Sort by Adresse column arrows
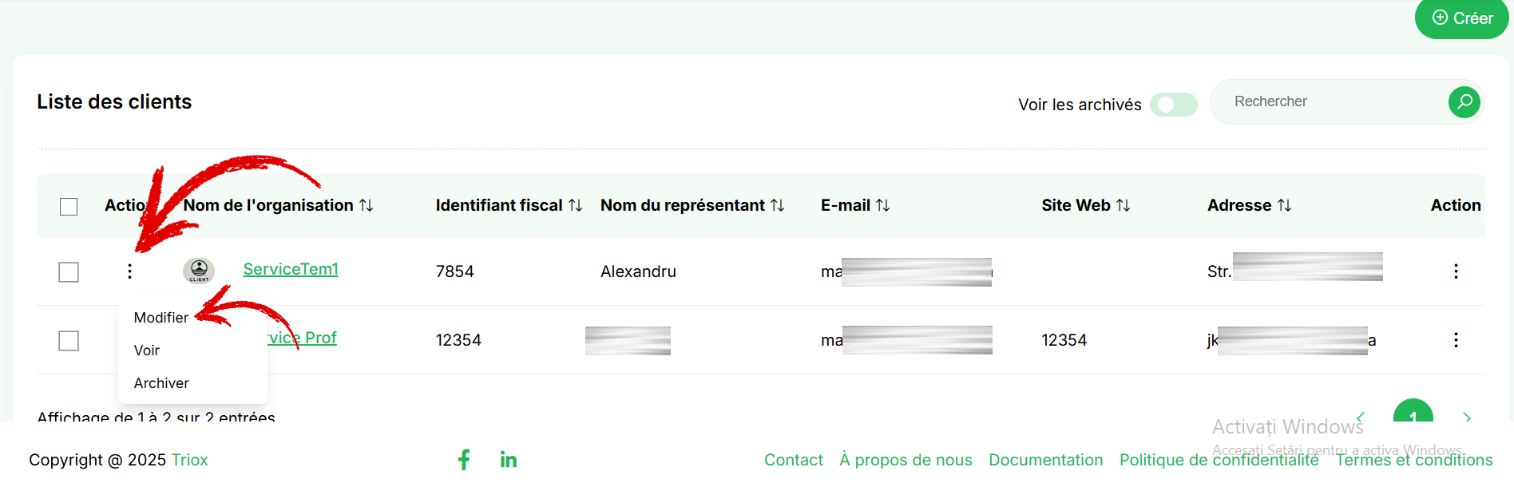Image resolution: width=1514 pixels, height=483 pixels. point(1284,205)
